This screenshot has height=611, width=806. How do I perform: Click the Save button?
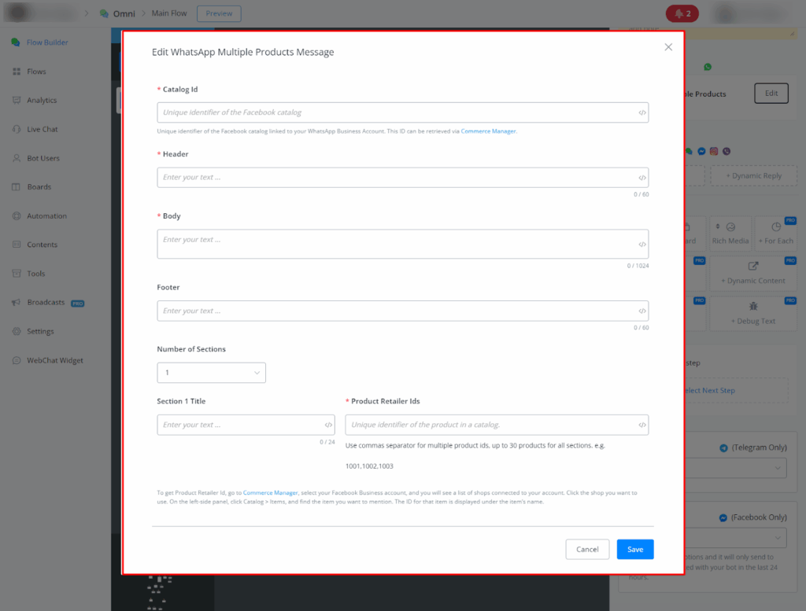pyautogui.click(x=634, y=550)
